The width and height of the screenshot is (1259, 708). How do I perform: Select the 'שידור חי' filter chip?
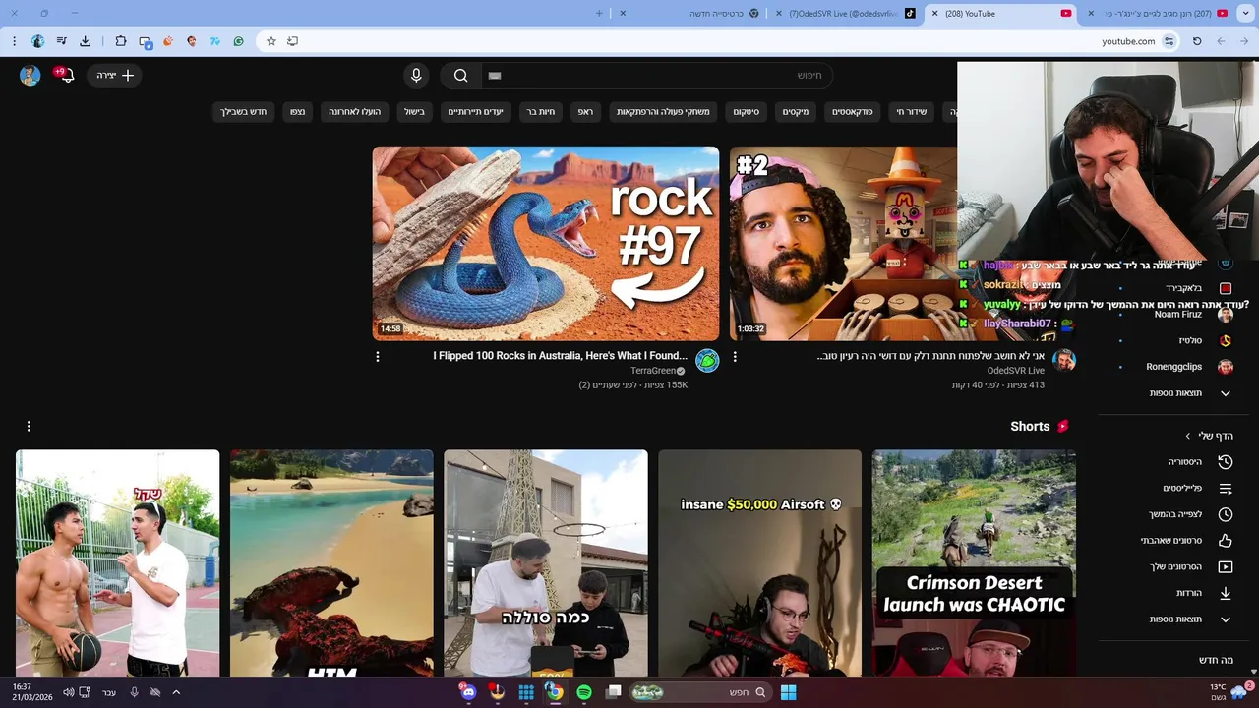coord(912,112)
